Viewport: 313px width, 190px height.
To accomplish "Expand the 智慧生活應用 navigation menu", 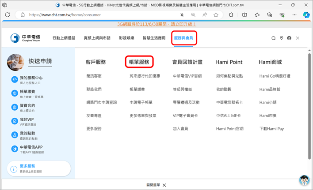I will click(154, 38).
